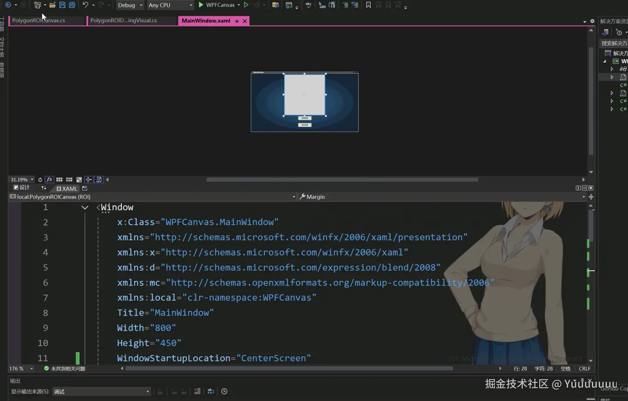
Task: Click the Save All toolbar icon
Action: click(x=72, y=5)
